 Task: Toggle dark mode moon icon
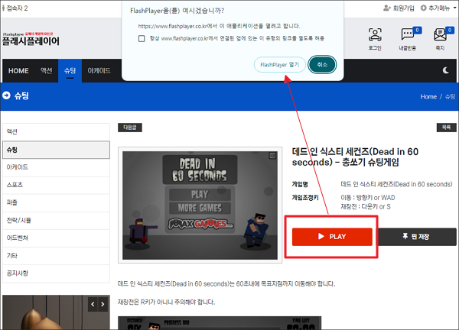click(x=445, y=70)
